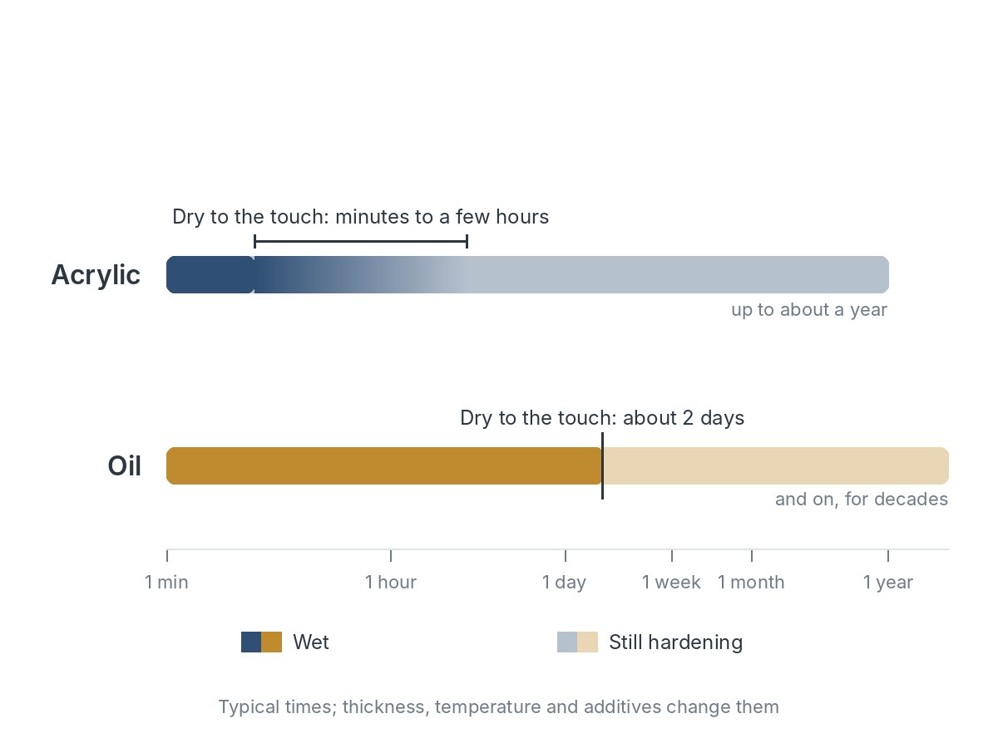Select the Oil row label

pos(124,466)
